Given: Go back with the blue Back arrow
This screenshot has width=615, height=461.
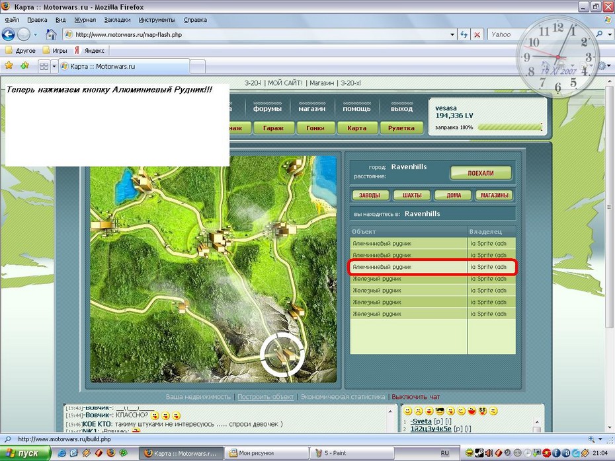Looking at the screenshot, I should pyautogui.click(x=8, y=34).
